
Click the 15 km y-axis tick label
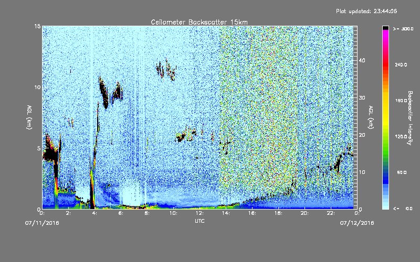tap(37, 26)
